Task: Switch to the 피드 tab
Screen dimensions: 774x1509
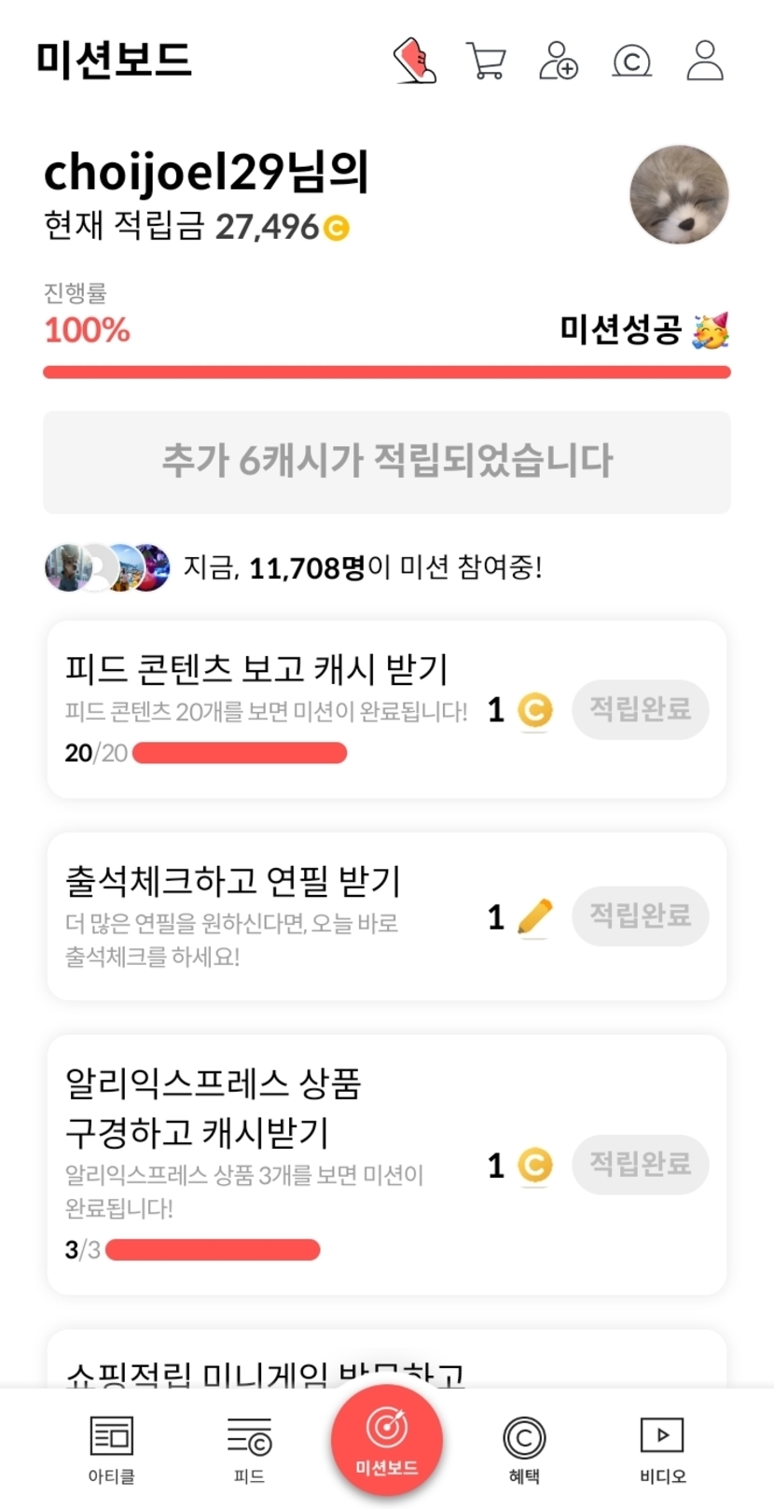Action: coord(249,1448)
